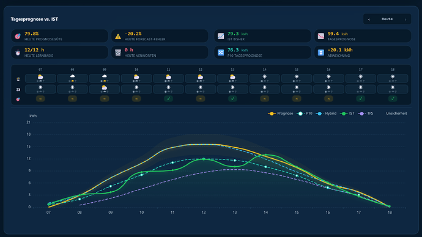Click the 12 label on the x-axis
The image size is (422, 237).
[204, 213]
